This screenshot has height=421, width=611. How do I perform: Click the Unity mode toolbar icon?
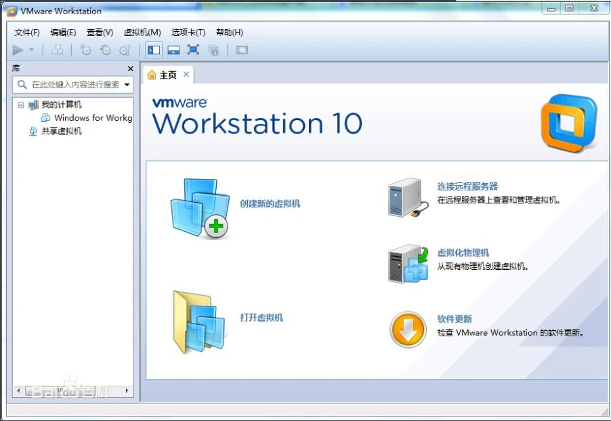(x=213, y=50)
